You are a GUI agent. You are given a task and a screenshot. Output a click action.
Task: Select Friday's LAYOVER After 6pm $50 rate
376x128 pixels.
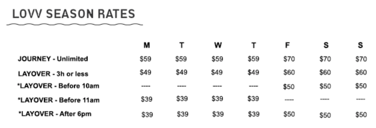point(289,114)
